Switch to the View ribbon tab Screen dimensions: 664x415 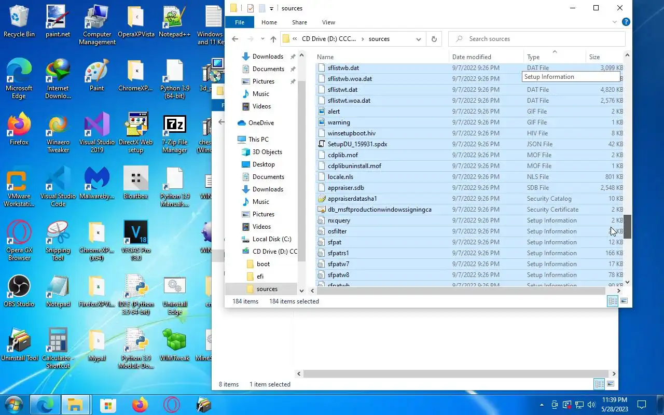328,22
